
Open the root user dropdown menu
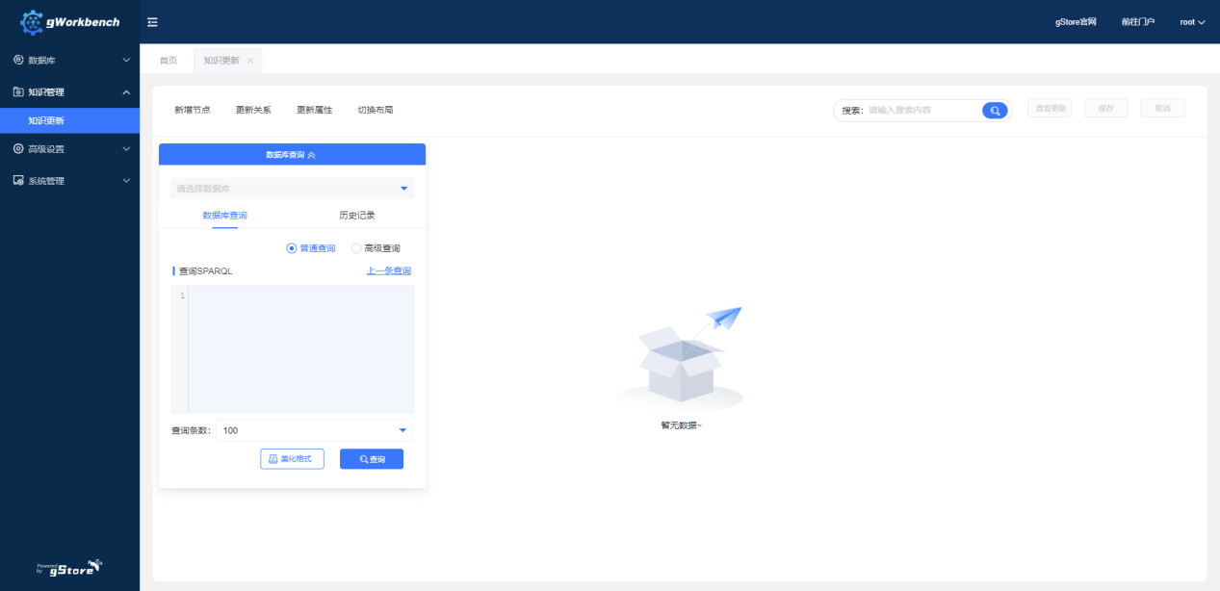click(x=1192, y=22)
